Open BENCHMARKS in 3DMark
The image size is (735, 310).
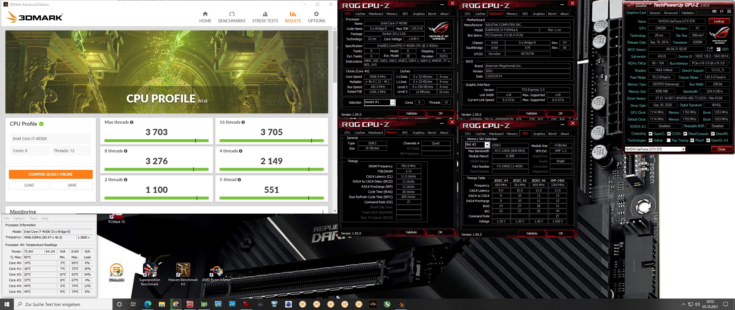coord(232,17)
